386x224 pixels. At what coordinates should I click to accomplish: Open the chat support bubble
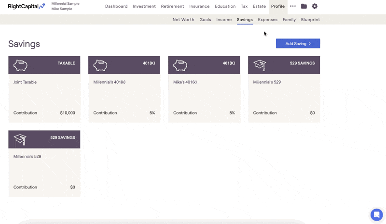click(377, 215)
